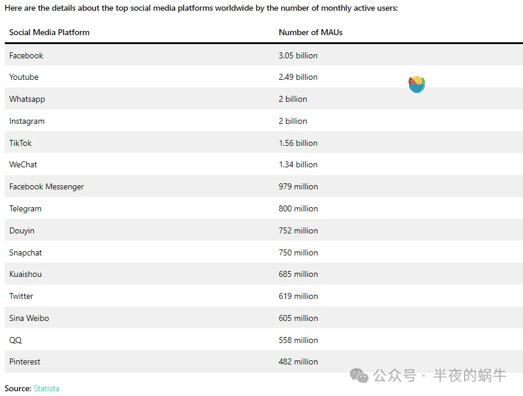Select the "752 million" value
This screenshot has width=523, height=396.
298,230
